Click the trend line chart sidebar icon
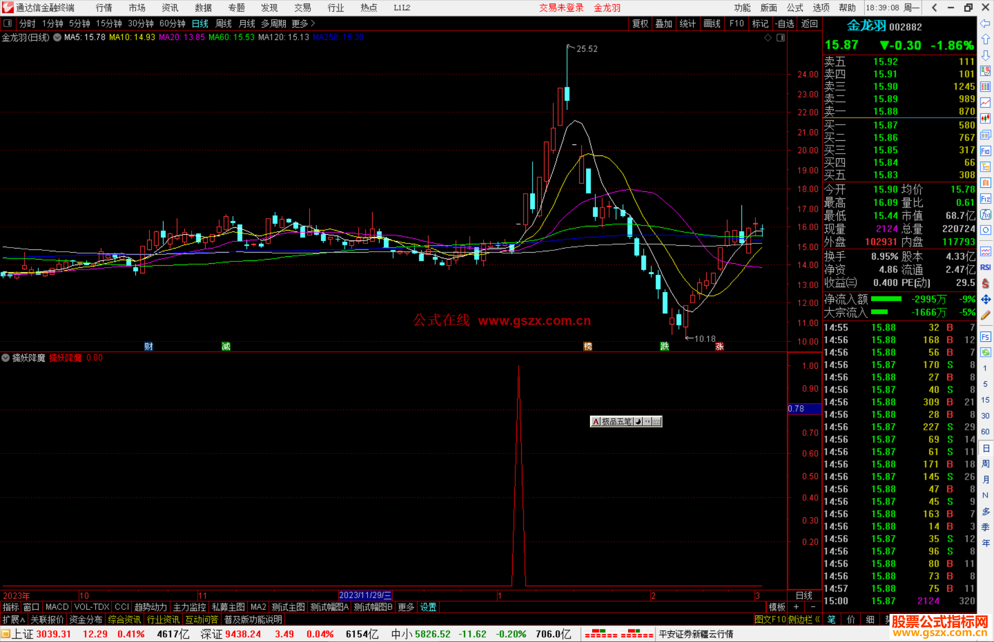The height and width of the screenshot is (642, 994). 985,103
